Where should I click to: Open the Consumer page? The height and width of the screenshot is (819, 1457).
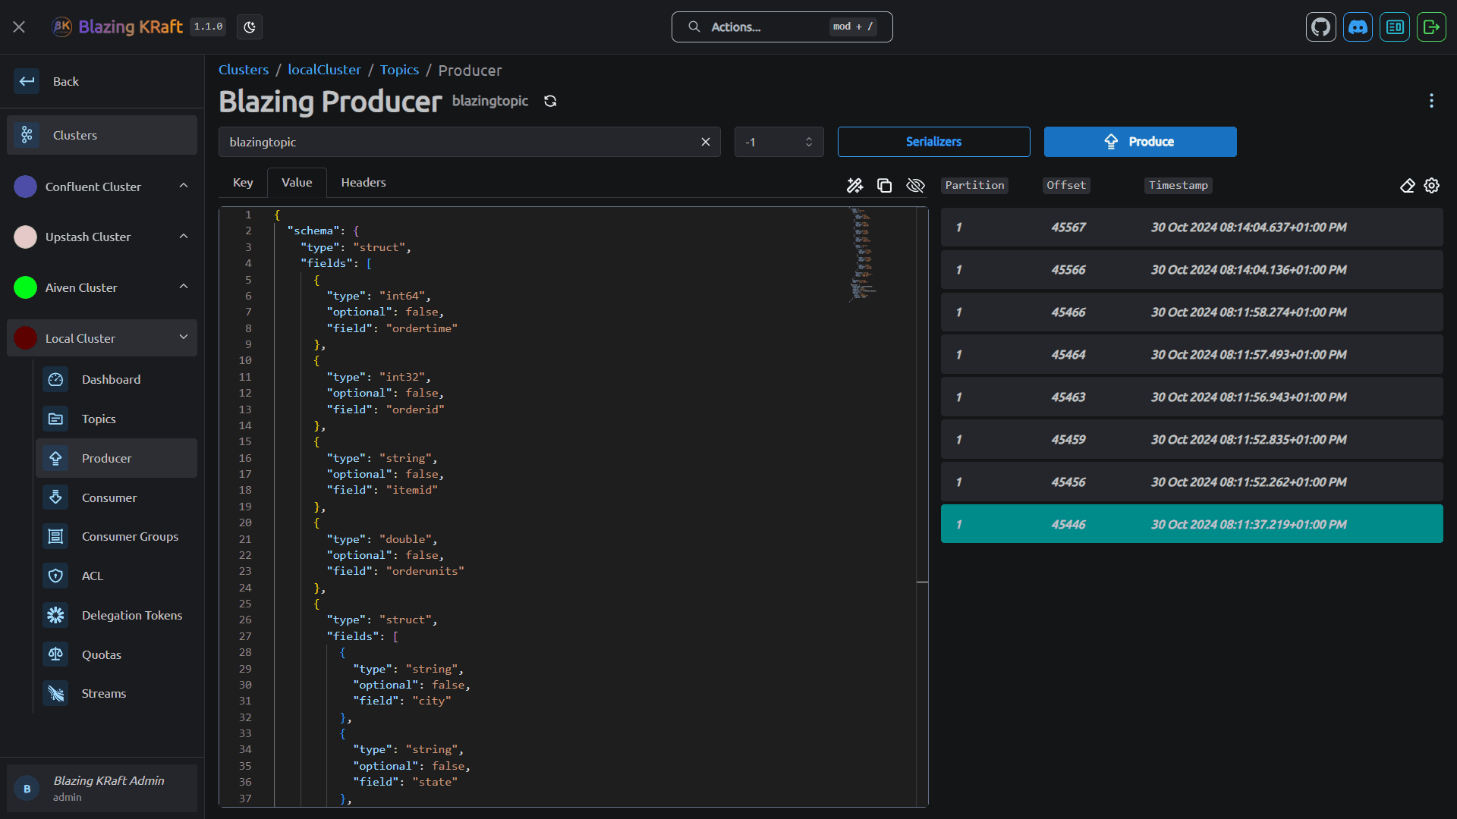point(116,497)
